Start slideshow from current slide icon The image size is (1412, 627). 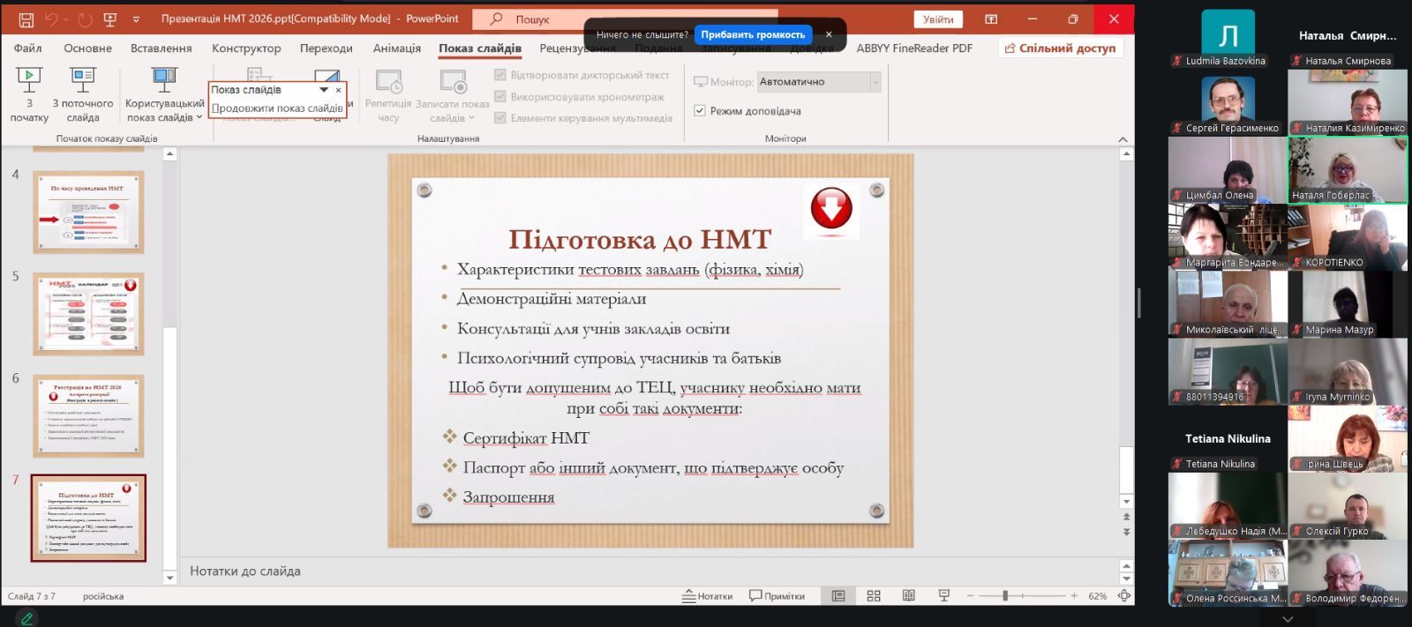pos(83,81)
